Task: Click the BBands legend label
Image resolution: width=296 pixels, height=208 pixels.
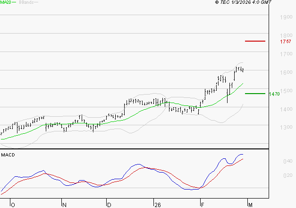Action: pyautogui.click(x=26, y=2)
